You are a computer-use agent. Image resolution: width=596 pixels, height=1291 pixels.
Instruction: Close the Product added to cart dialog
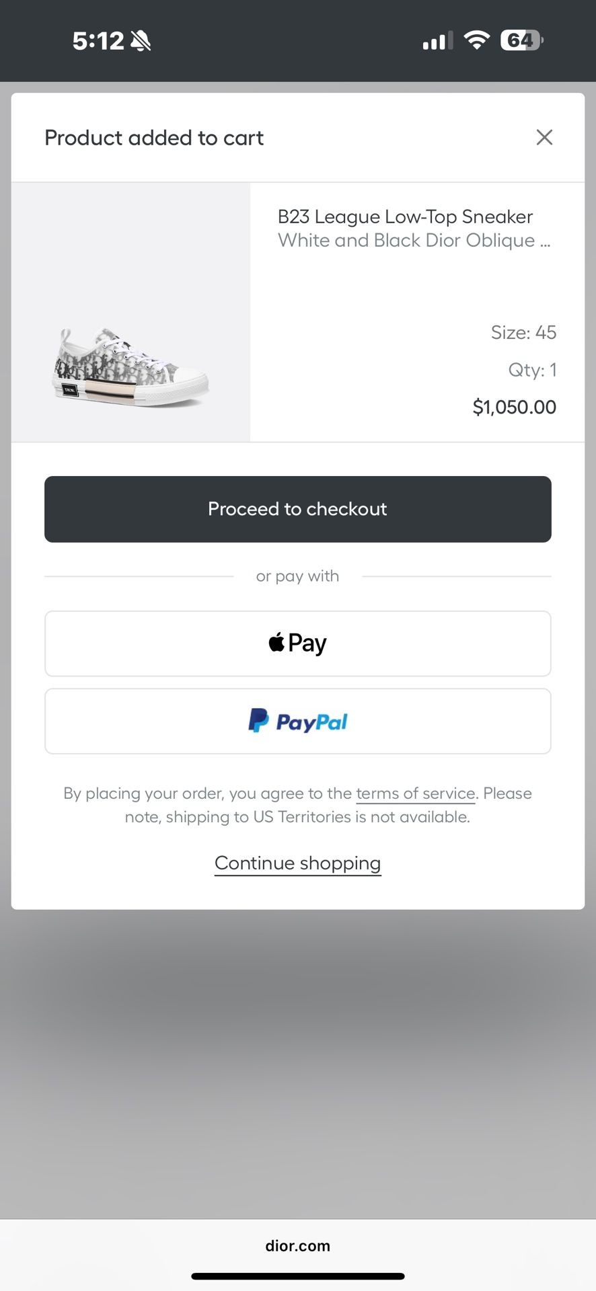[544, 137]
